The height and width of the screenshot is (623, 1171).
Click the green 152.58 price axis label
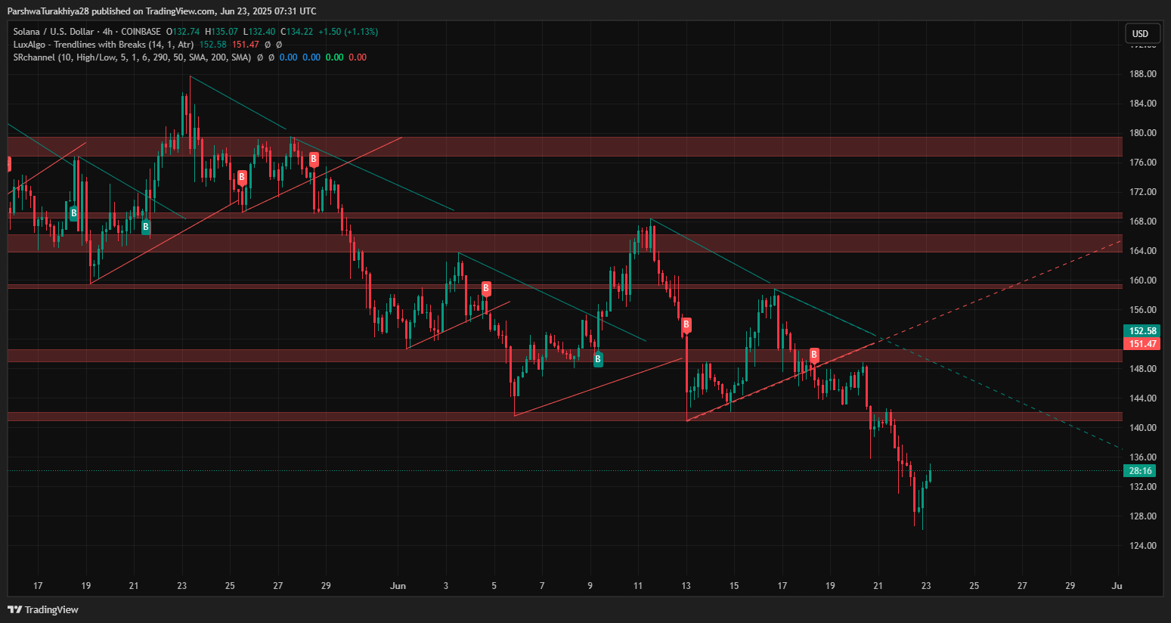(1142, 331)
